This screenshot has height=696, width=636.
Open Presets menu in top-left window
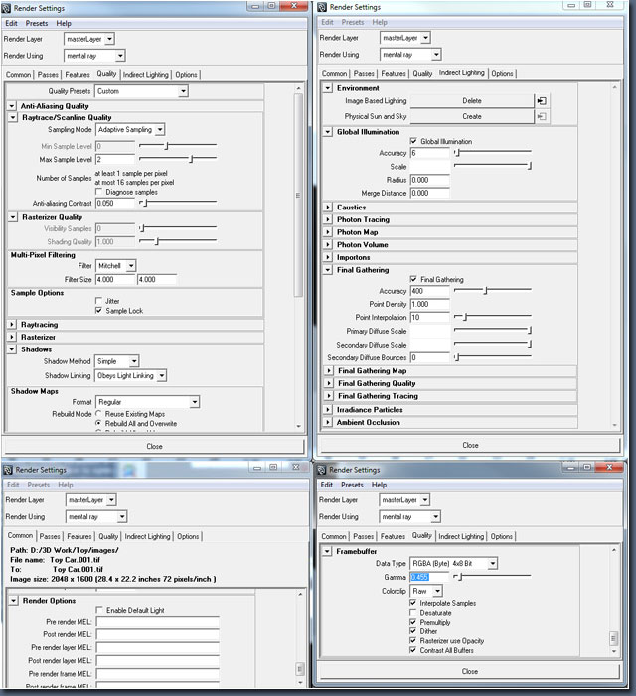point(37,24)
